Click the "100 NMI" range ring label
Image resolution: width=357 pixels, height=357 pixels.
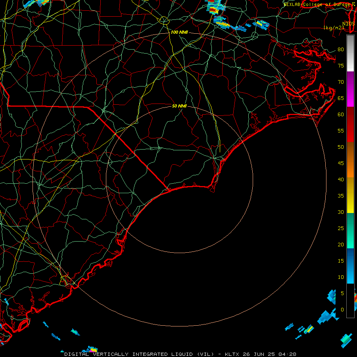pyautogui.click(x=179, y=33)
